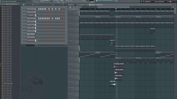Image resolution: width=177 pixels, height=99 pixels.
Task: Mute the reFX channel in the bottom row
Action: tap(22, 40)
